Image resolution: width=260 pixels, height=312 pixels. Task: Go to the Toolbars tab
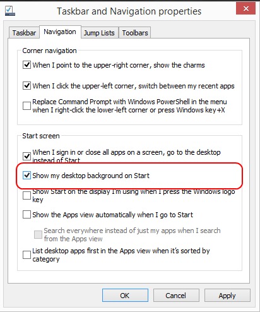pos(135,33)
